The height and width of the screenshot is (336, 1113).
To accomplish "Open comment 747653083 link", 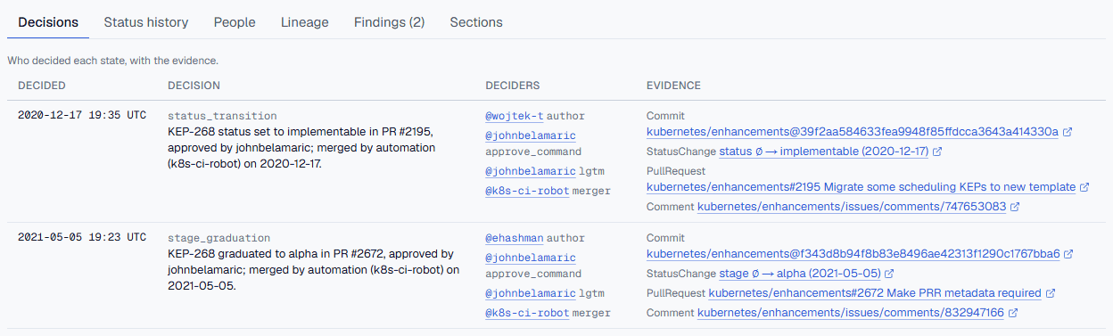I will (x=852, y=207).
